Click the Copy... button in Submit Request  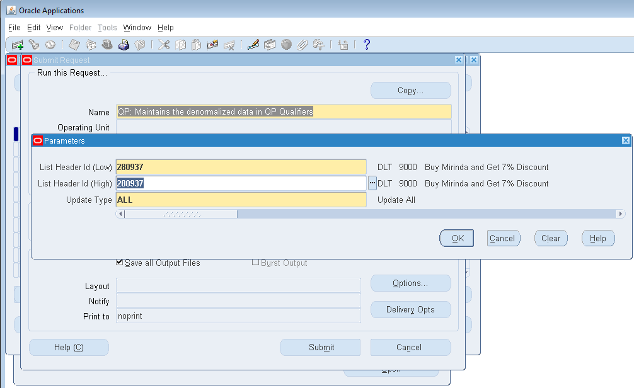[410, 90]
